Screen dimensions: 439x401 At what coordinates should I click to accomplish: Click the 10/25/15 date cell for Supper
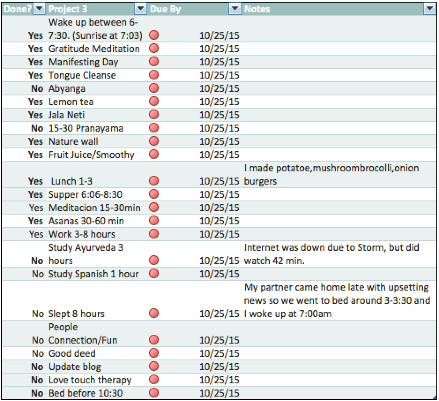[219, 194]
